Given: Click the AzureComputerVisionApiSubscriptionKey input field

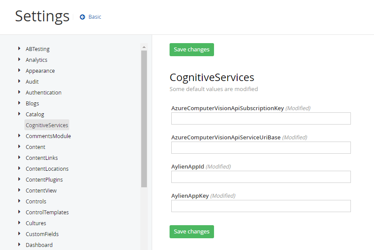Looking at the screenshot, I should pyautogui.click(x=261, y=118).
